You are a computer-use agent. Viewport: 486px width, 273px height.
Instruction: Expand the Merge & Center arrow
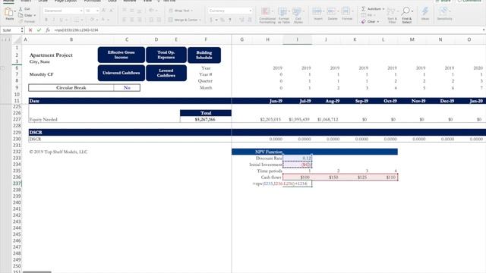[x=200, y=20]
